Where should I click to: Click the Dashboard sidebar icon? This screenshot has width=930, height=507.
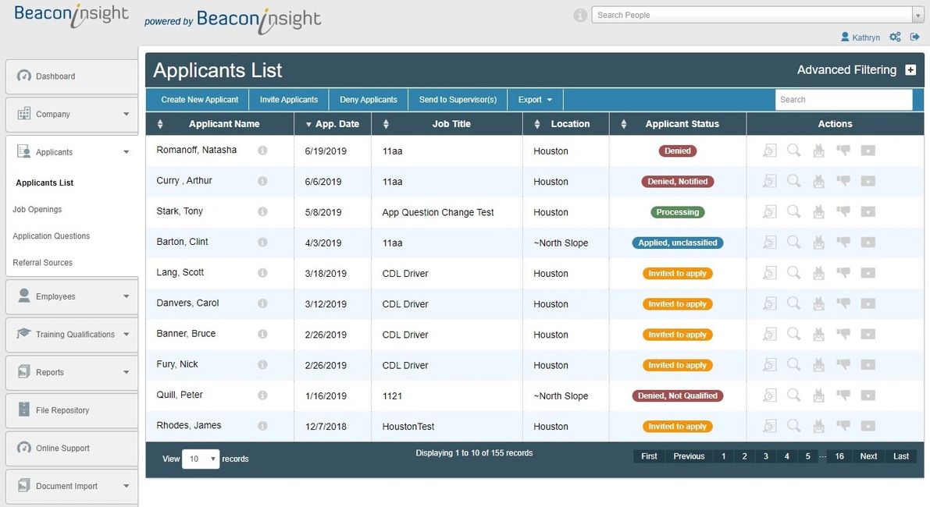(x=26, y=76)
